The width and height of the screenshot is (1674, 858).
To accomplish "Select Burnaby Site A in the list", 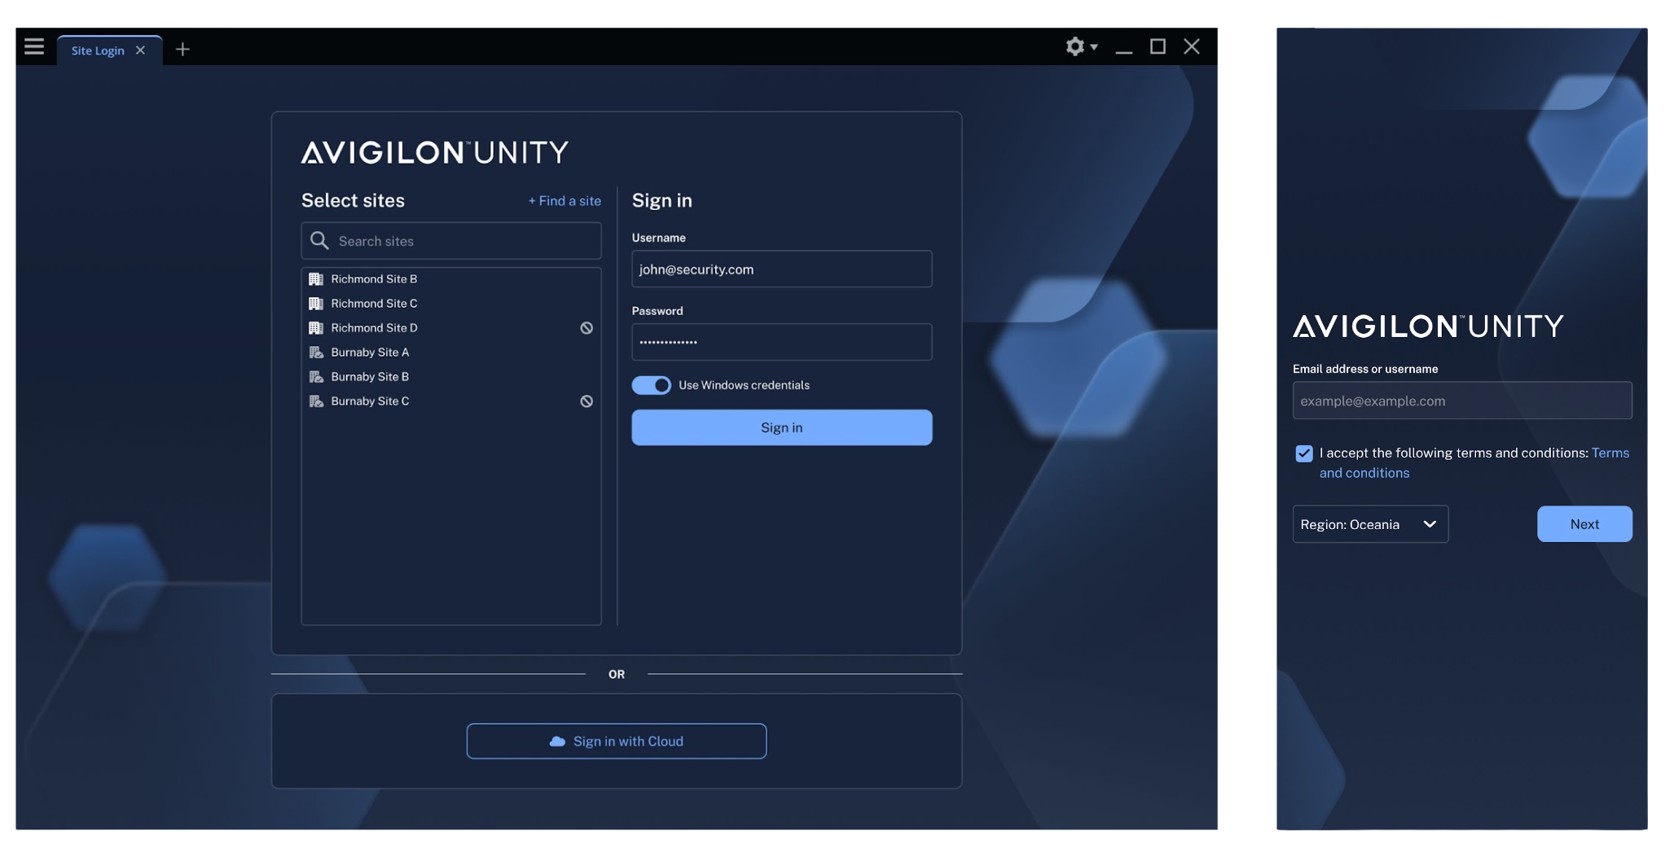I will (451, 352).
